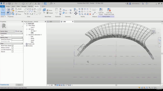This screenshot has height=91, width=163.
Task: Collapse the 3D Views tree node
Action: 27,29
